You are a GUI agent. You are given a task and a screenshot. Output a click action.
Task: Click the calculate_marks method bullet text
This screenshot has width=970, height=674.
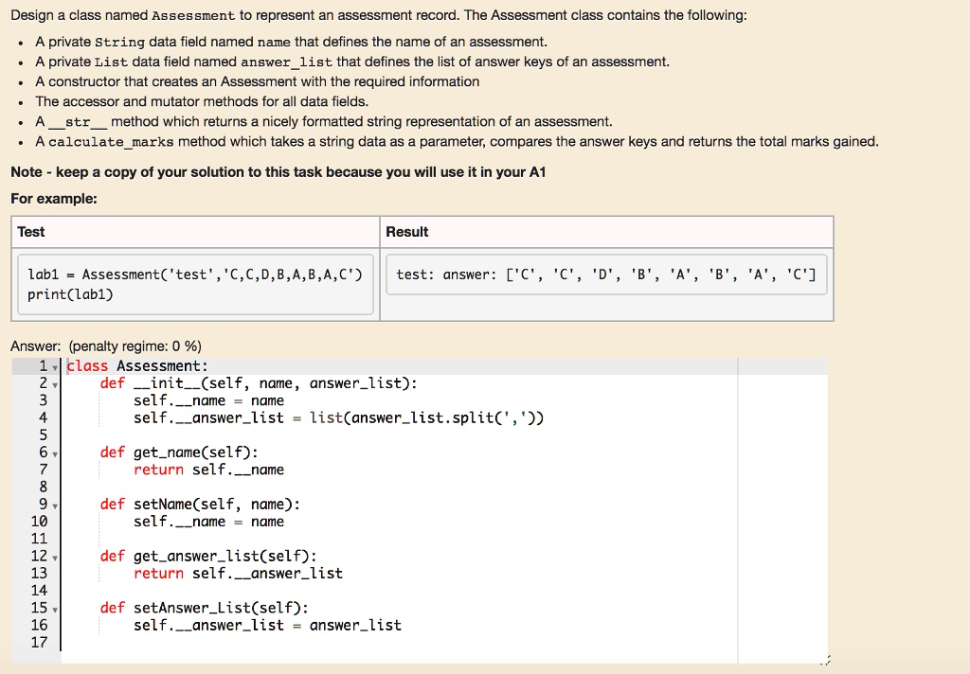[457, 142]
